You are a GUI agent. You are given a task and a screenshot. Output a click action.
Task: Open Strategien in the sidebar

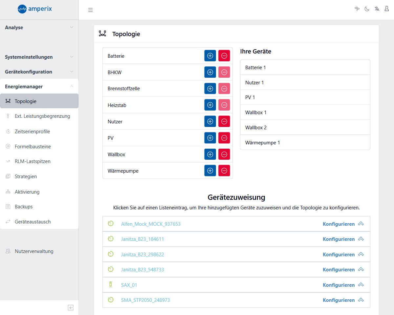[x=26, y=177]
